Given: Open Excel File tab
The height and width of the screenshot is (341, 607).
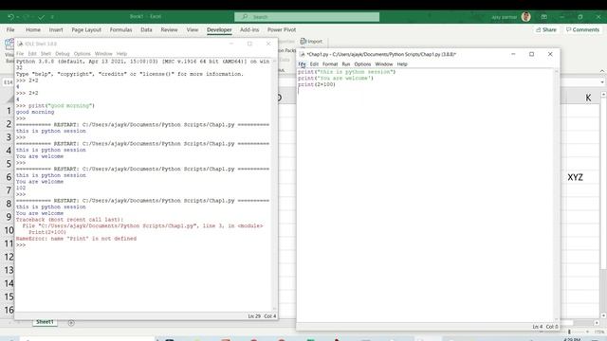Looking at the screenshot, I should (10, 29).
